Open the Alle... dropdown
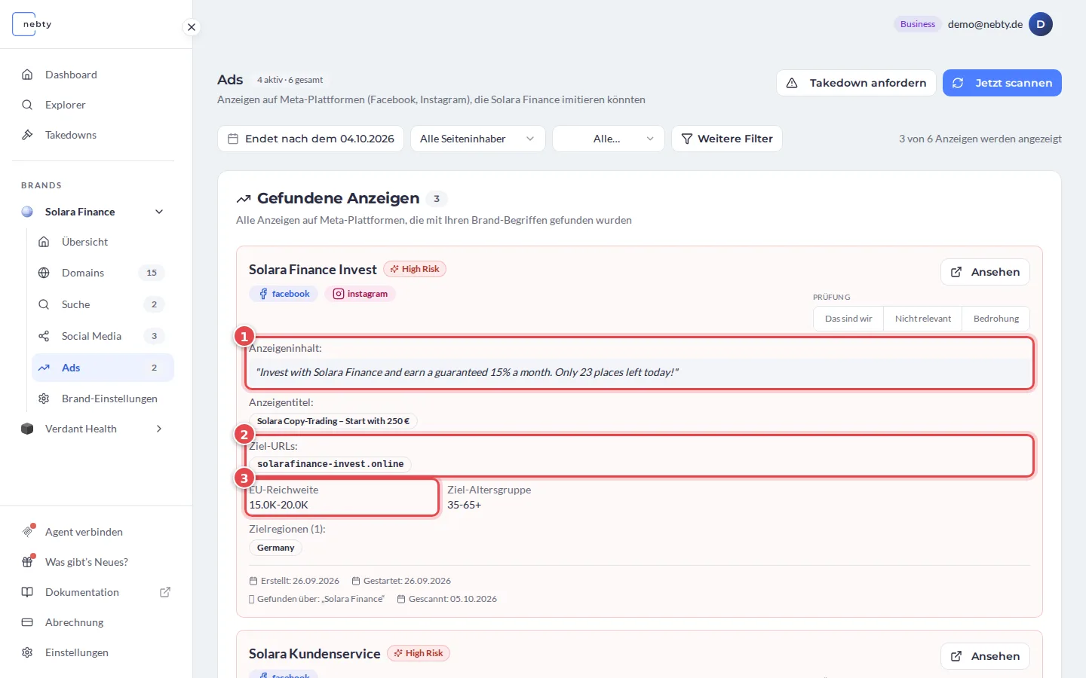The image size is (1086, 678). (x=609, y=139)
